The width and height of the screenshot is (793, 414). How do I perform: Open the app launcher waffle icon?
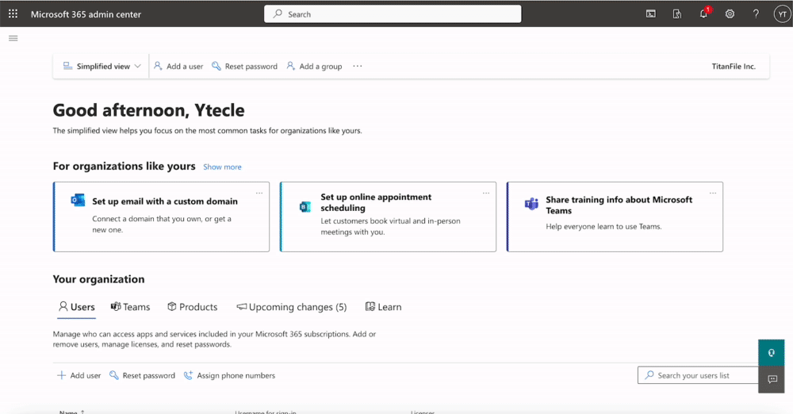(13, 14)
